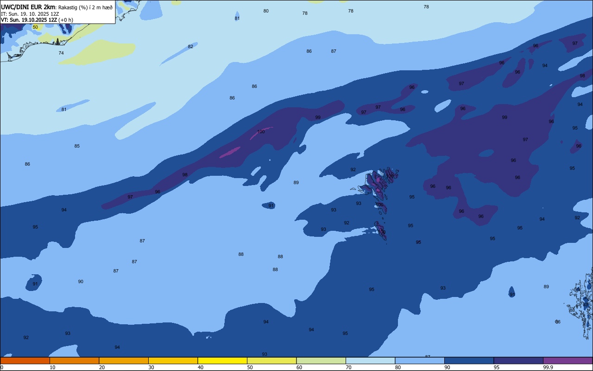
Task: Select the pale green 60–70 legend swatch
Action: click(x=321, y=360)
